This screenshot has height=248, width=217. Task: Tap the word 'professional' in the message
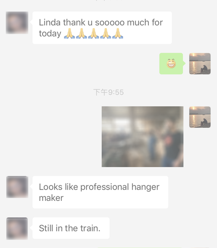pyautogui.click(x=105, y=187)
